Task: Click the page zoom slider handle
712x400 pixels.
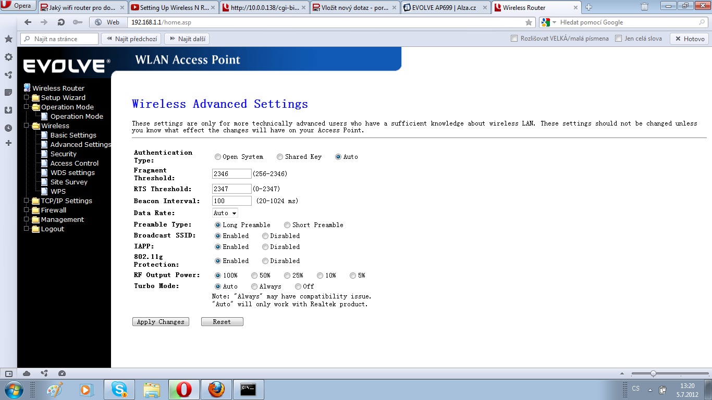Action: tap(653, 373)
